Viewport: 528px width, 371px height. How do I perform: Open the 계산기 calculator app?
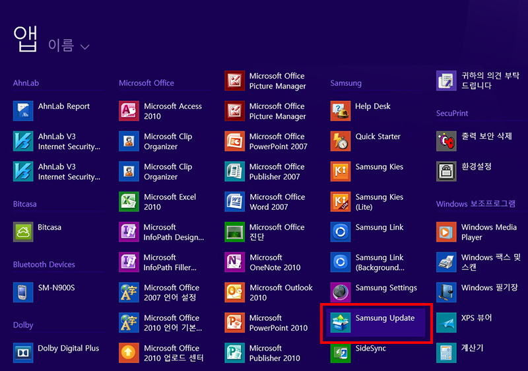tap(460, 353)
